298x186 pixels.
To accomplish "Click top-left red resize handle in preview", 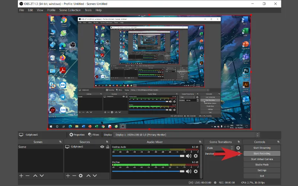I will click(x=48, y=15).
